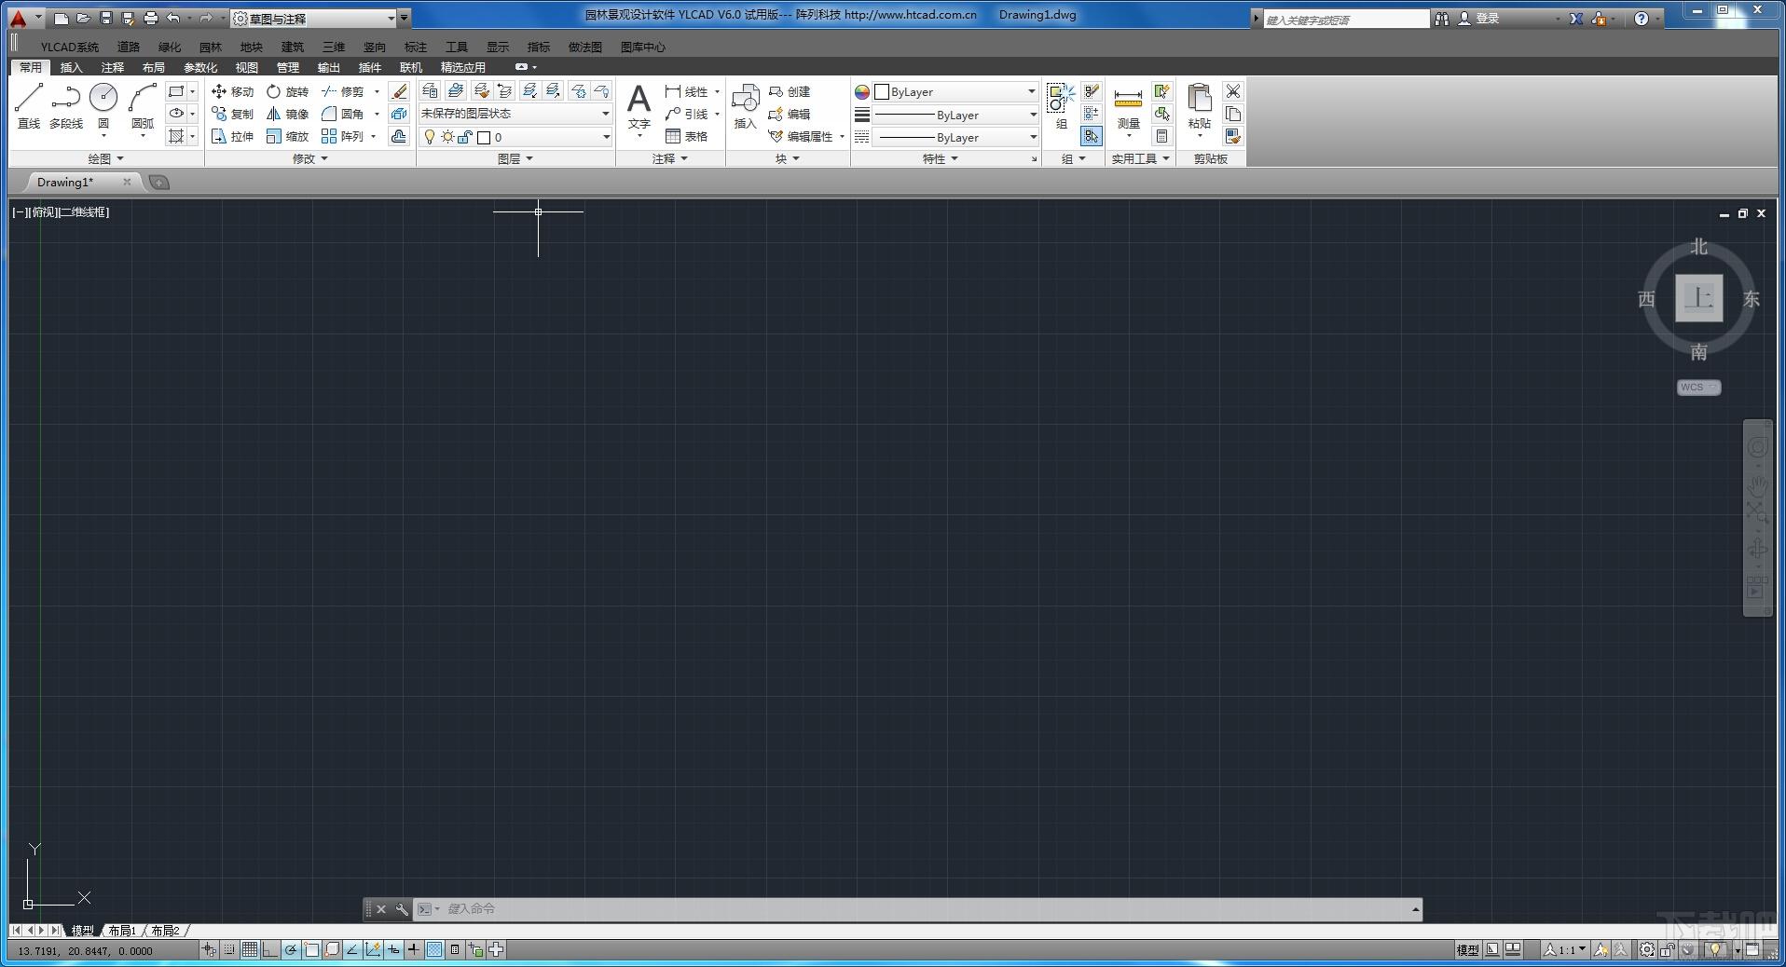
Task: Click the 插入 insert block icon
Action: pos(745,105)
